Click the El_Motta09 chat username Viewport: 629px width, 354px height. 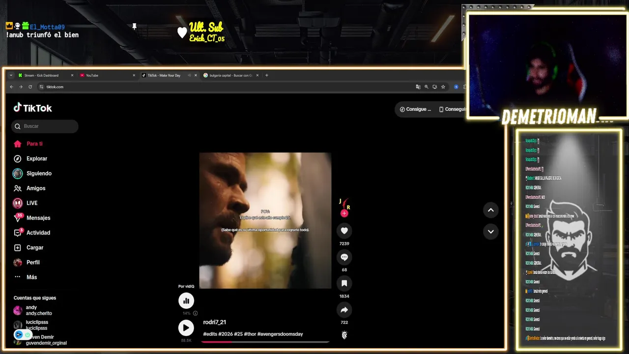click(47, 27)
